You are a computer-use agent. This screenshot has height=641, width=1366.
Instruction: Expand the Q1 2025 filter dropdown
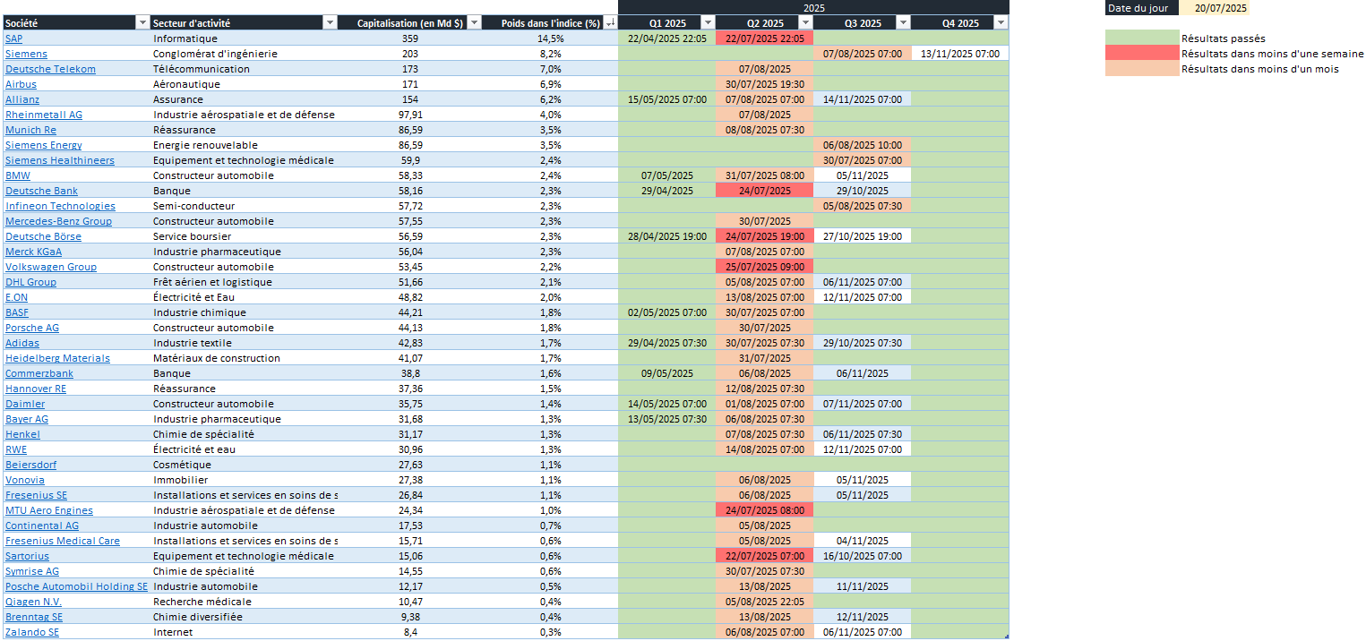click(x=708, y=22)
